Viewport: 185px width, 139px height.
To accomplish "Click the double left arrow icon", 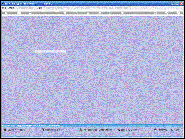I will click(x=88, y=13).
